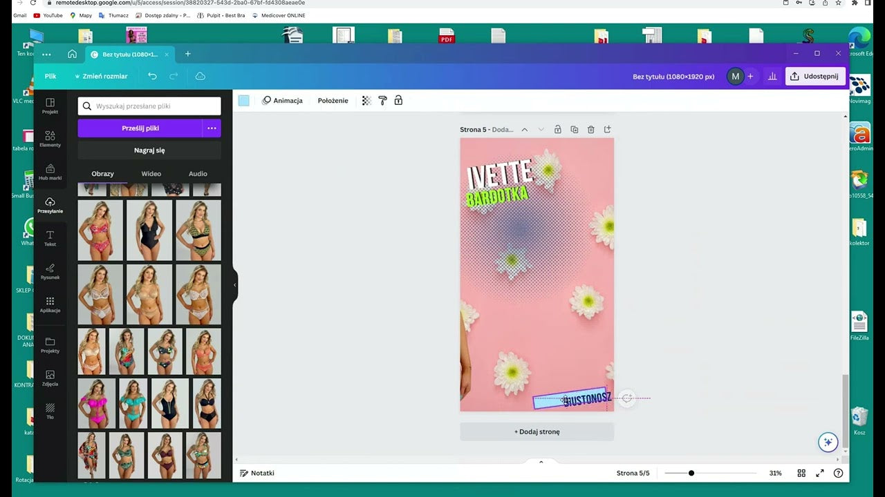The image size is (885, 497).
Task: Click the Nagraj się record button
Action: tap(149, 150)
